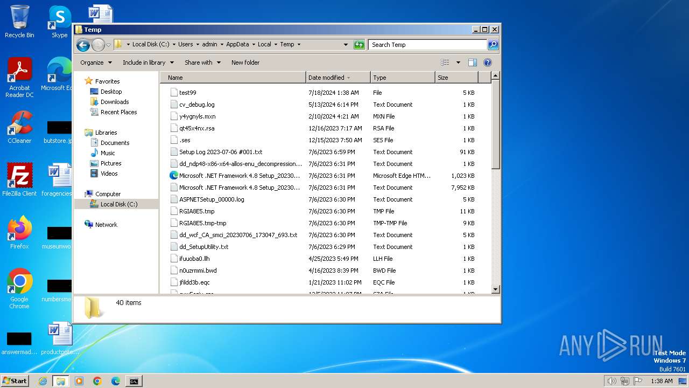
Task: Select Libraries in the navigation pane
Action: 106,133
